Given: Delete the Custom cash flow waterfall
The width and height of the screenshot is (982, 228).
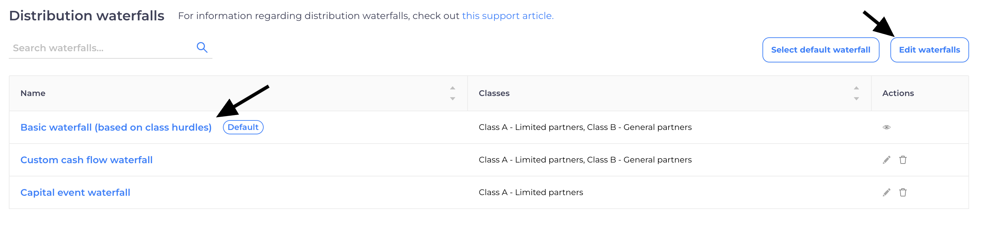Looking at the screenshot, I should click(903, 160).
